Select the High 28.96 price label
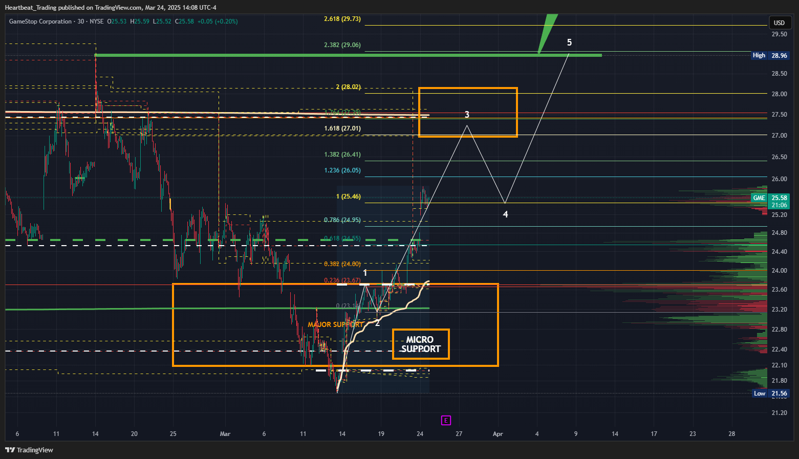 click(x=770, y=55)
